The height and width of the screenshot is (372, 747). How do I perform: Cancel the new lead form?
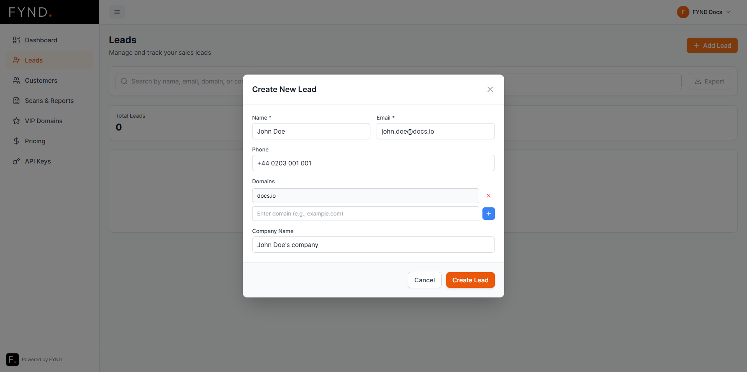[424, 280]
